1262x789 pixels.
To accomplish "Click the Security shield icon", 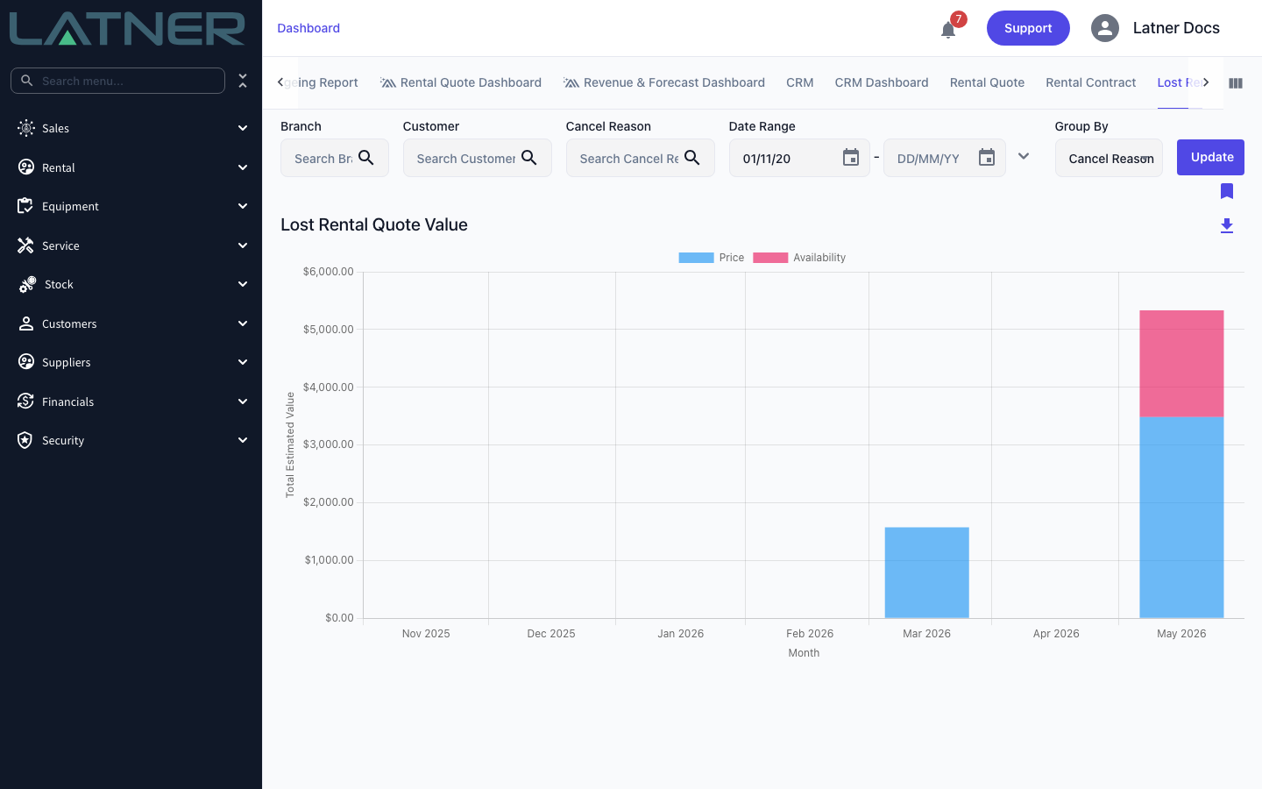I will point(26,440).
